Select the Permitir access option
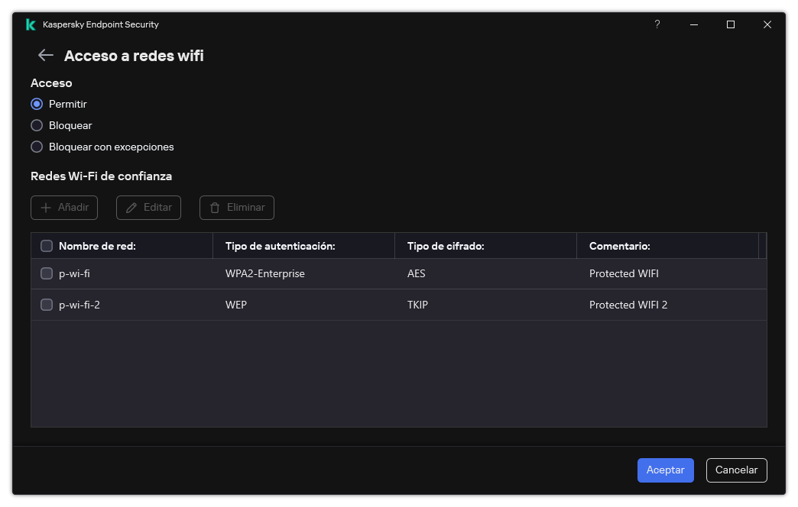The width and height of the screenshot is (798, 507). 37,104
